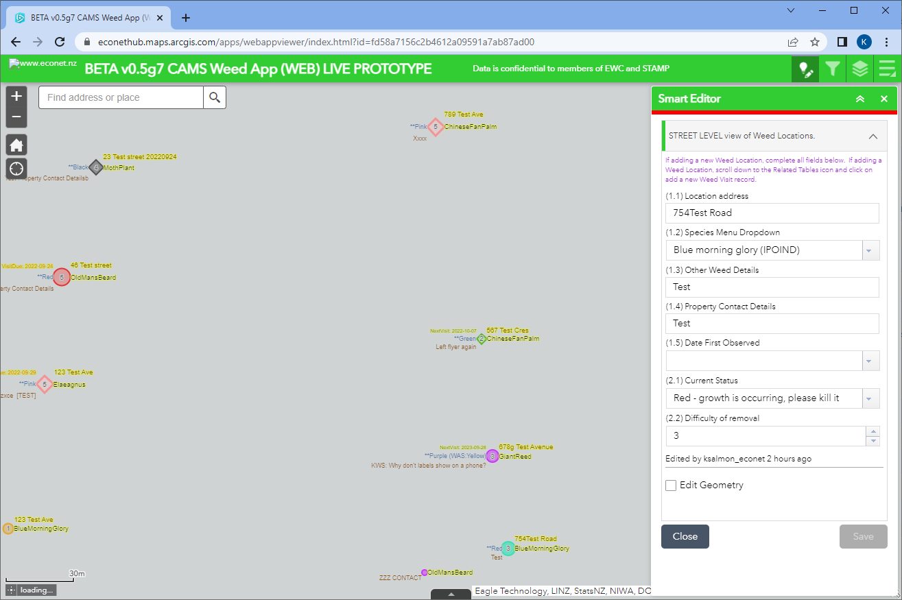
Task: Open the Chrome three-dot menu
Action: (x=888, y=42)
